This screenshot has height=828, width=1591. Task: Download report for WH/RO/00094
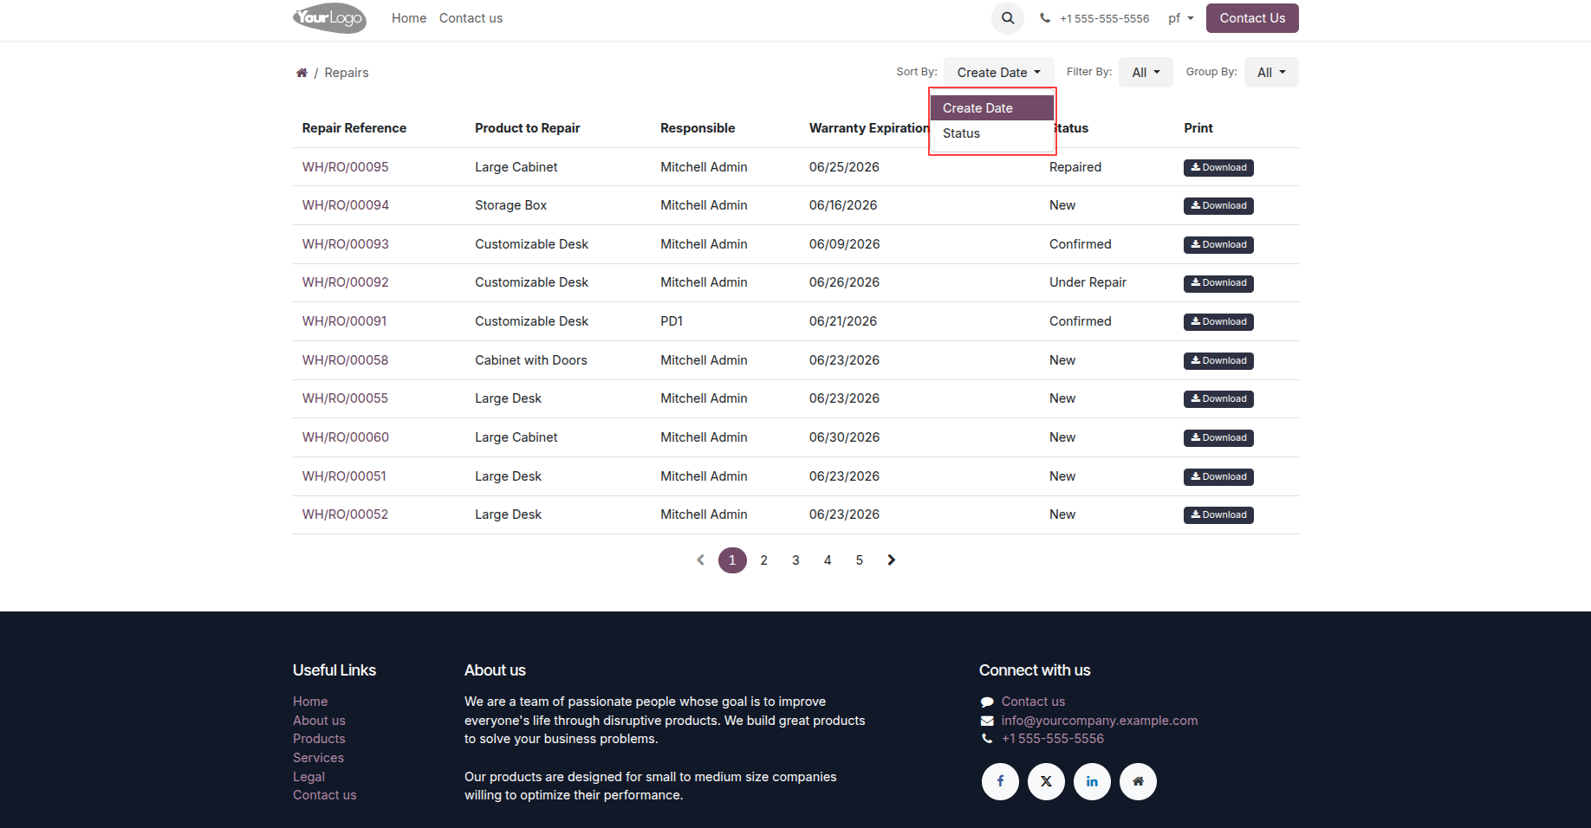pyautogui.click(x=1218, y=206)
